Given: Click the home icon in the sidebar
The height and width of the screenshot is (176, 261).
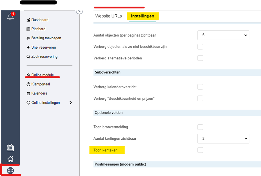Looking at the screenshot, I should [10, 159].
